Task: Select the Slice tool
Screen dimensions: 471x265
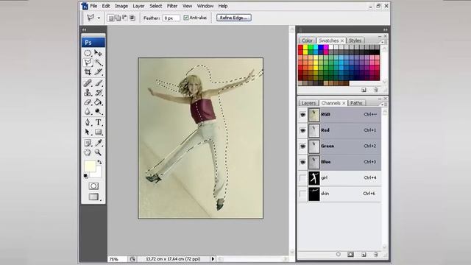Action: pyautogui.click(x=98, y=72)
